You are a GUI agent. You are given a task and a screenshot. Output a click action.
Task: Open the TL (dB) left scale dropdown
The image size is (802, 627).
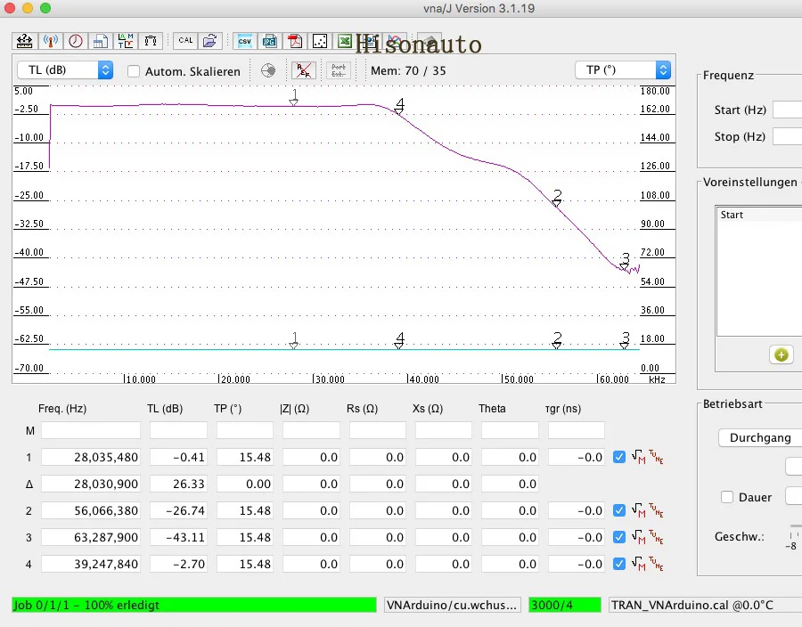click(65, 70)
